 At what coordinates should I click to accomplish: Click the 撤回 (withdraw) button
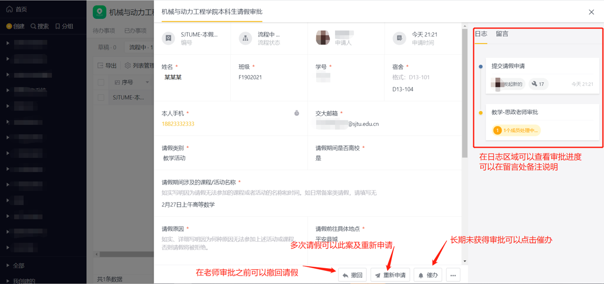[352, 275]
